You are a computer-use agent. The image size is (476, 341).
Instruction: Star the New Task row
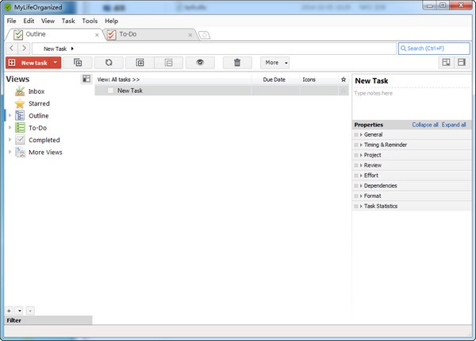click(344, 91)
